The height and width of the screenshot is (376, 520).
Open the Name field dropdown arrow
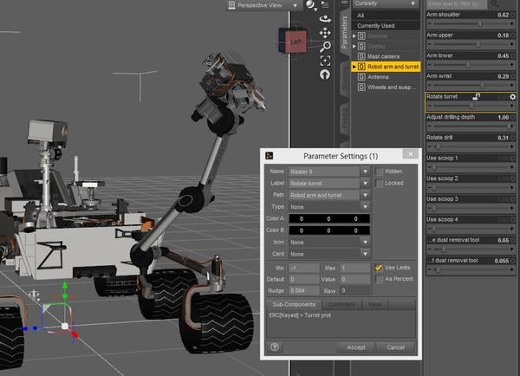pos(365,172)
